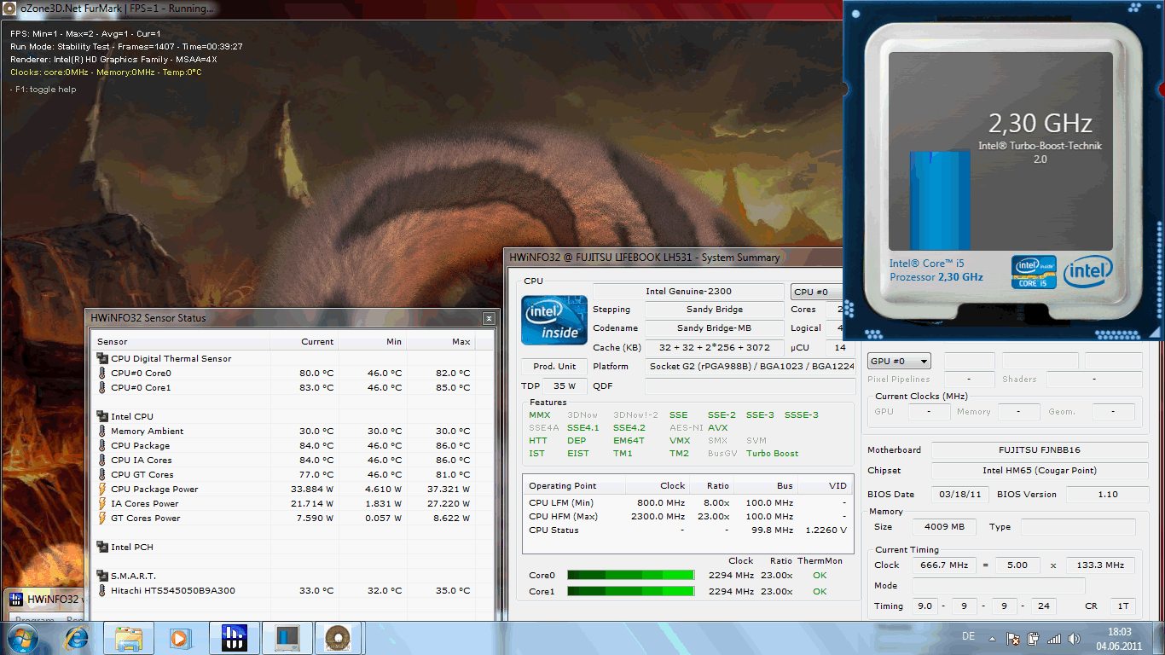Click the TDP value 35 W
The image size is (1165, 655).
[564, 385]
